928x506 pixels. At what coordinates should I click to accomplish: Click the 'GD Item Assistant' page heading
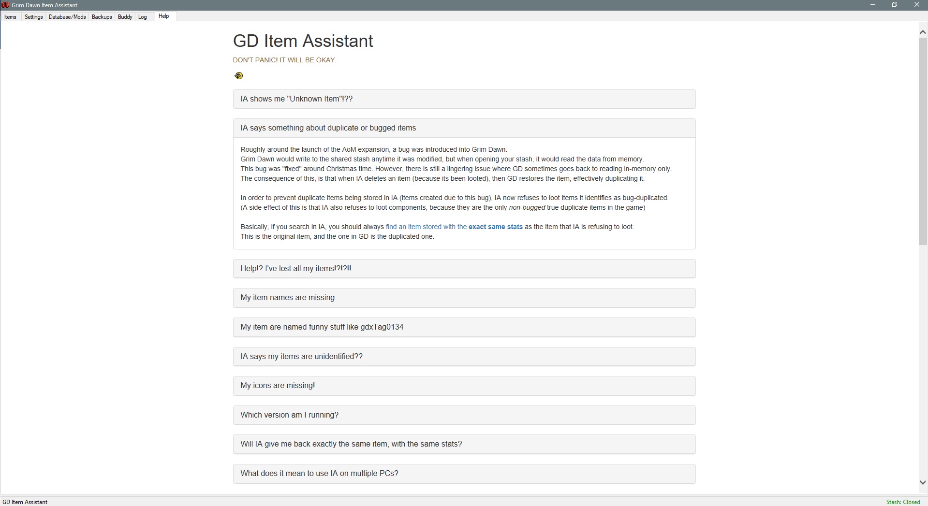pos(303,41)
